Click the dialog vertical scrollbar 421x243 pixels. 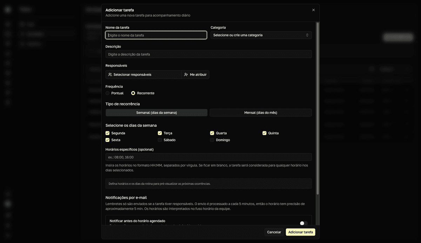(x=318, y=109)
